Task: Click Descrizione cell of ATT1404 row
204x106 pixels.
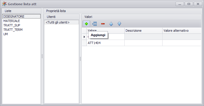Action: click(x=143, y=43)
